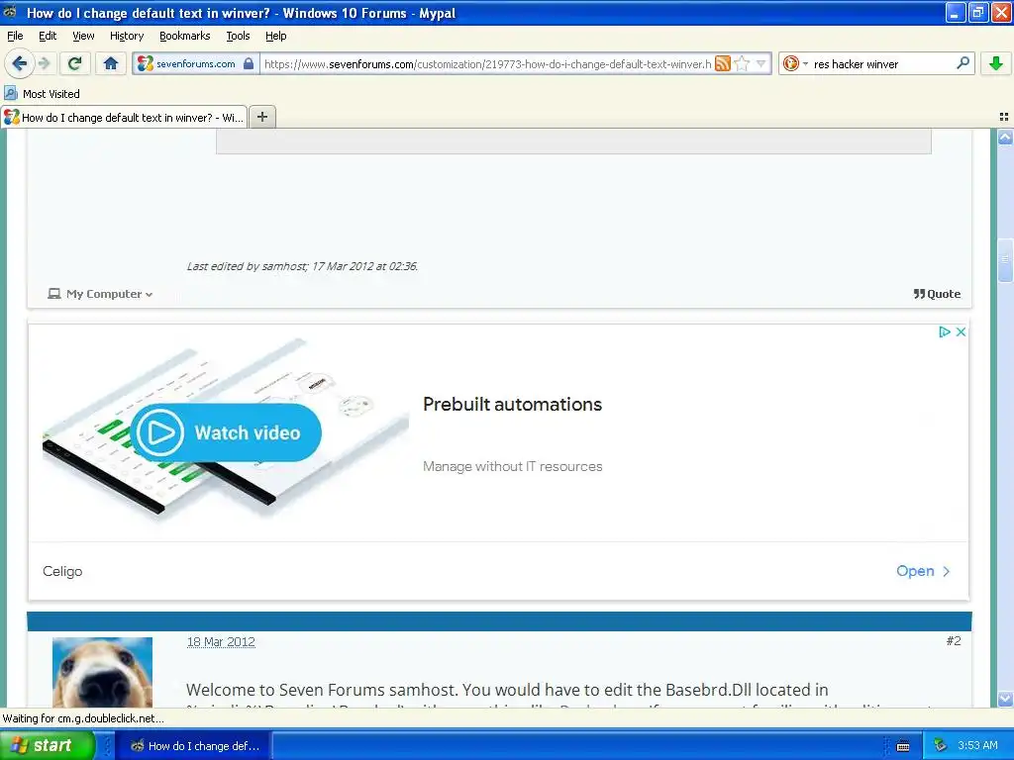Click the Mypal taskbar window button
The image size is (1014, 760).
(194, 746)
